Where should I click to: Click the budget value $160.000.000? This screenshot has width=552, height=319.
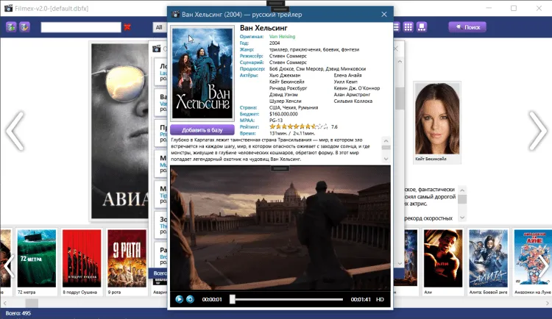[283, 114]
